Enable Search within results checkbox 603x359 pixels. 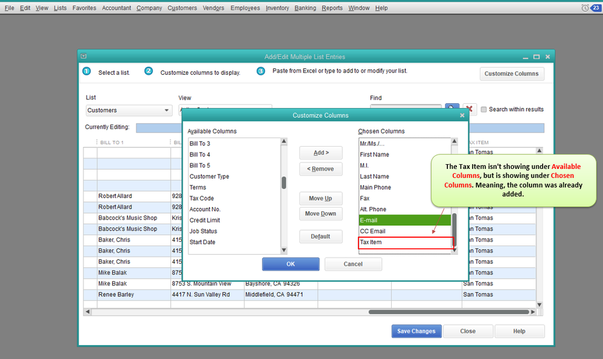coord(483,110)
